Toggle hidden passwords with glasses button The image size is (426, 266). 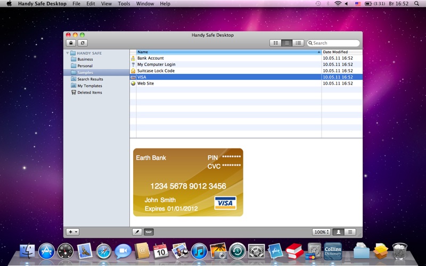point(149,232)
